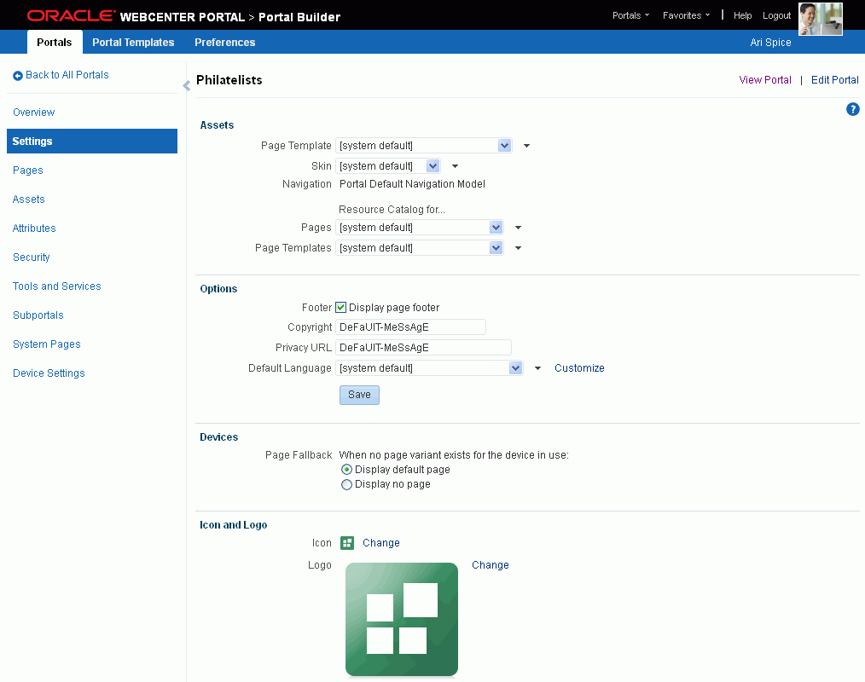Click the Oracle logo in the header
865x682 pixels.
71,15
